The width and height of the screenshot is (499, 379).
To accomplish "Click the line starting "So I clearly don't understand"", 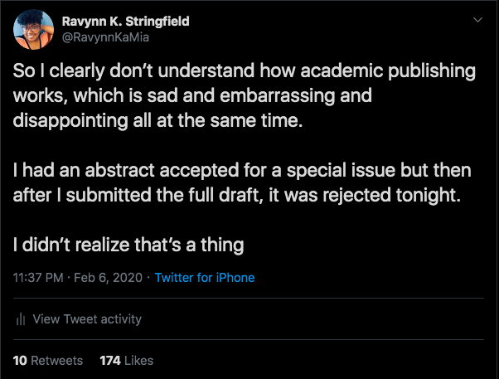I will click(x=245, y=71).
